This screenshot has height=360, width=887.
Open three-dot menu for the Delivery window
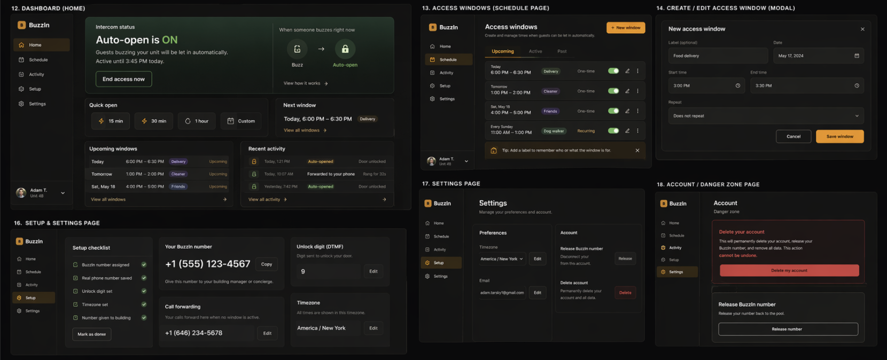(x=637, y=71)
